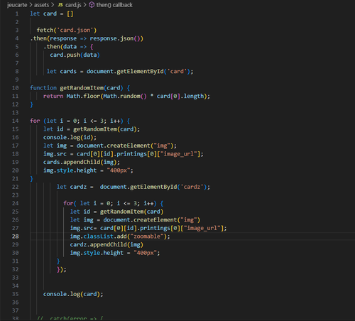Click the text fetch('card.json')
The height and width of the screenshot is (321, 355).
point(67,31)
